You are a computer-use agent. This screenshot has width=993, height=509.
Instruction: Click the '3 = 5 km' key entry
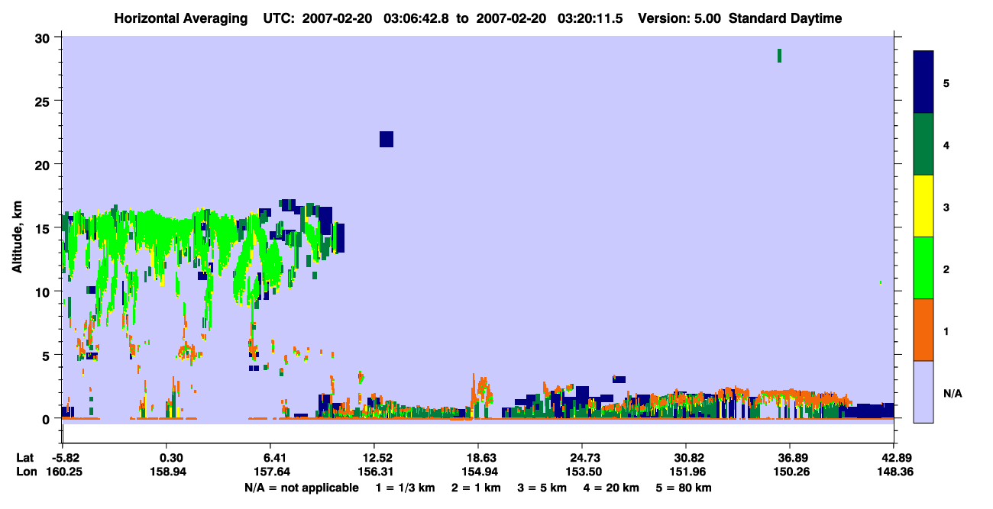tap(542, 488)
